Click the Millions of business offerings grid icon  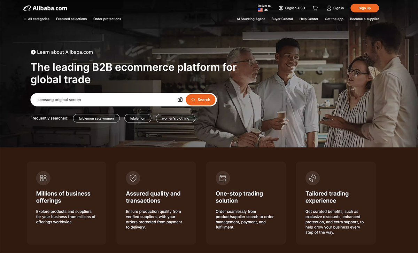[x=43, y=178]
